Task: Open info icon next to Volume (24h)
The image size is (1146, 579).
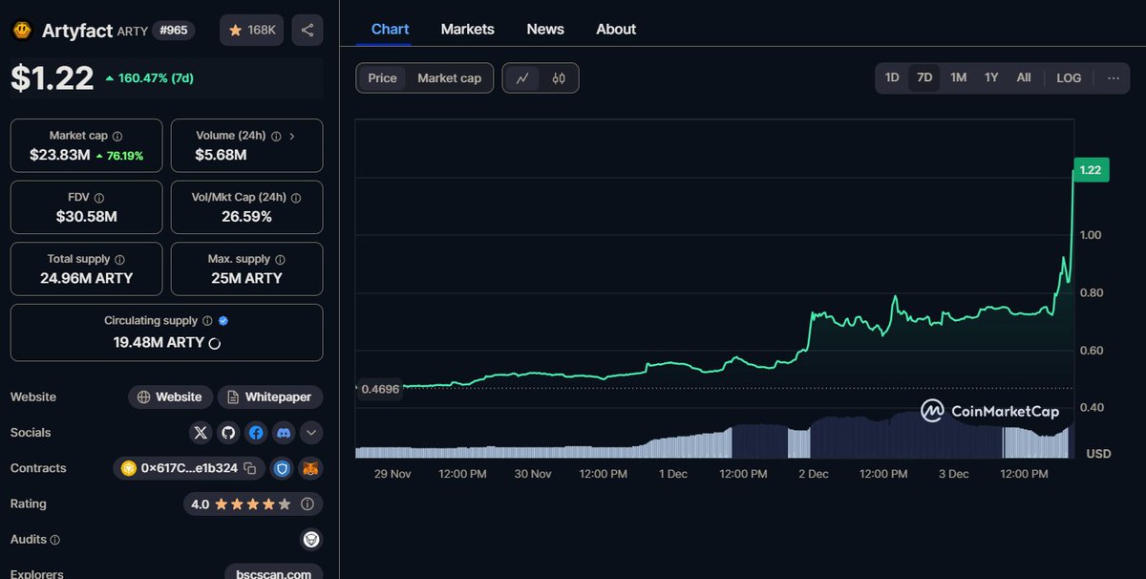Action: (x=276, y=137)
